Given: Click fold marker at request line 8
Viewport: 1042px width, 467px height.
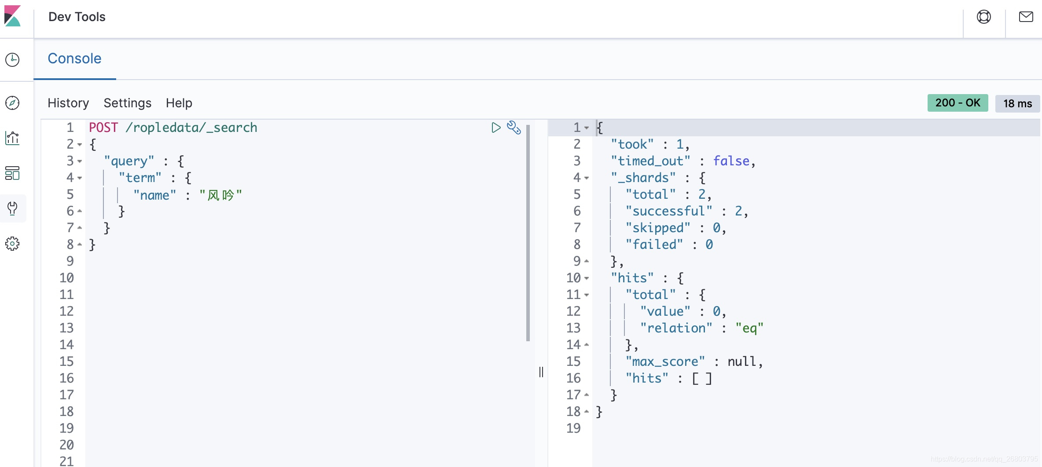Looking at the screenshot, I should [x=80, y=244].
